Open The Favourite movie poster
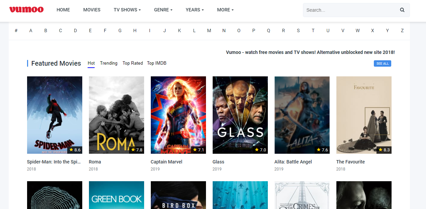The image size is (426, 209). (364, 115)
